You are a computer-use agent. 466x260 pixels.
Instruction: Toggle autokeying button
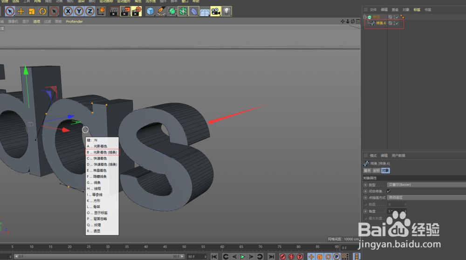coord(291,257)
